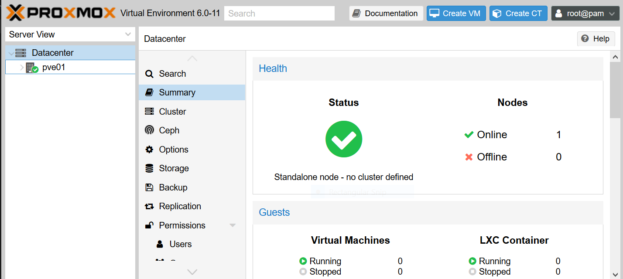Click the Virtual Machines Stopped icon
The image size is (623, 279).
click(303, 272)
